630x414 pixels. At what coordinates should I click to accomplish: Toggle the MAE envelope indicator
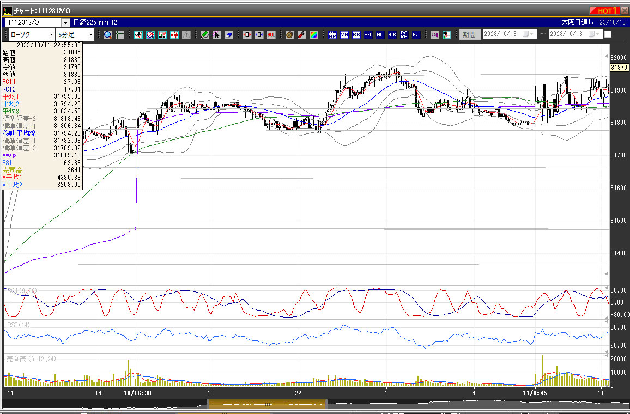pyautogui.click(x=368, y=35)
